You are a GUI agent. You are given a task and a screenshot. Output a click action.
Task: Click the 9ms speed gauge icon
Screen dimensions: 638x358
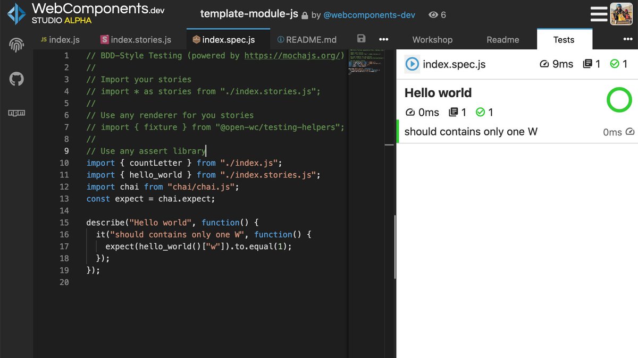click(544, 64)
